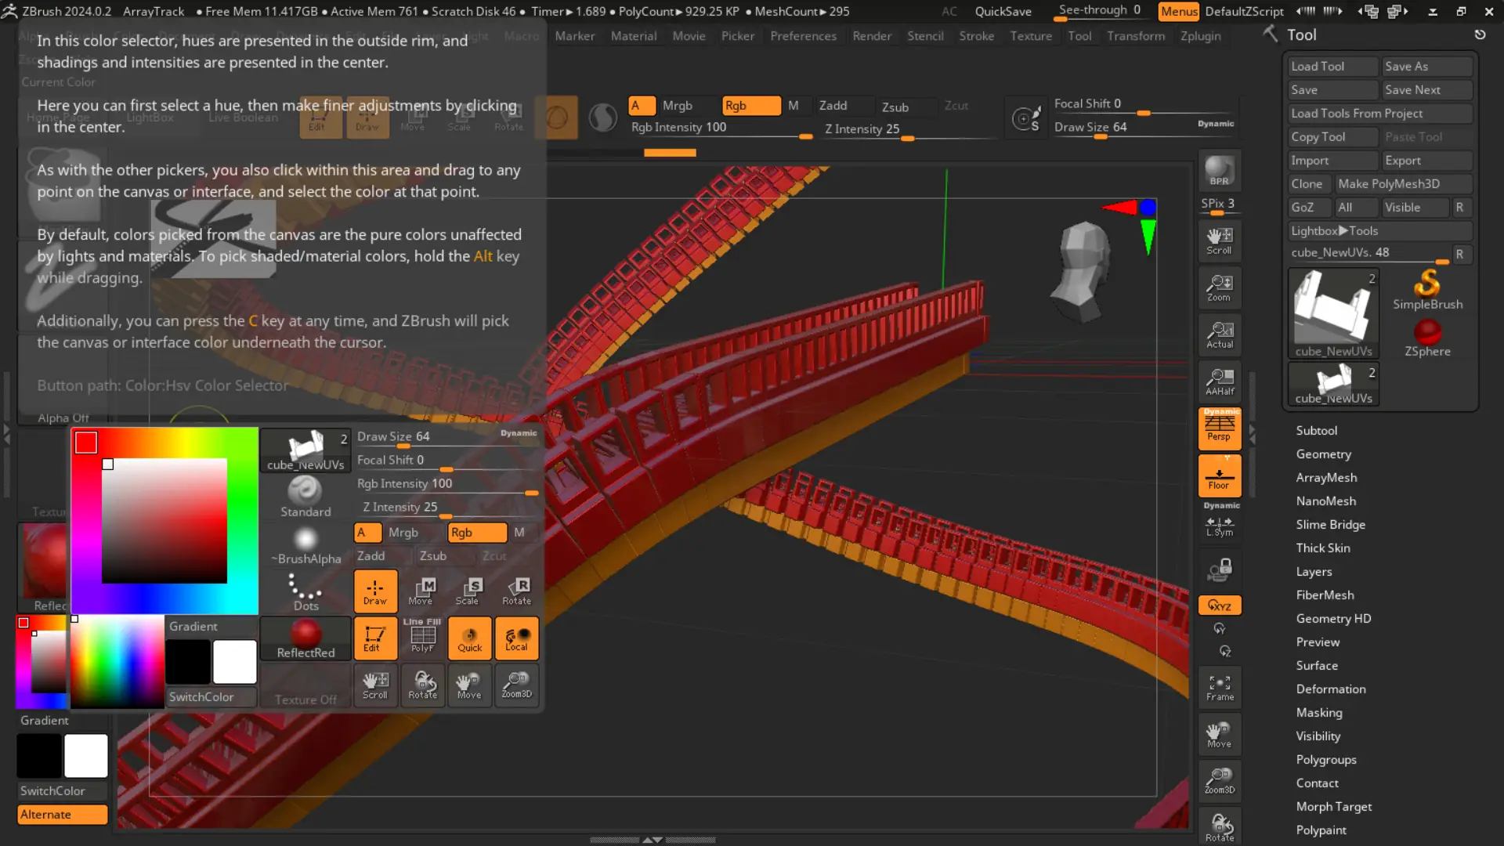Open the Dots stroke selector

click(305, 591)
